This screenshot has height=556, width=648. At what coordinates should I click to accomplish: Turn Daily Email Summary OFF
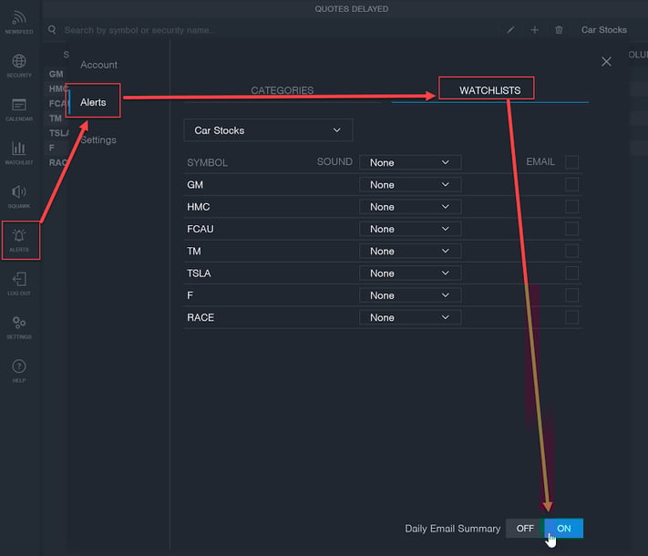pos(525,529)
